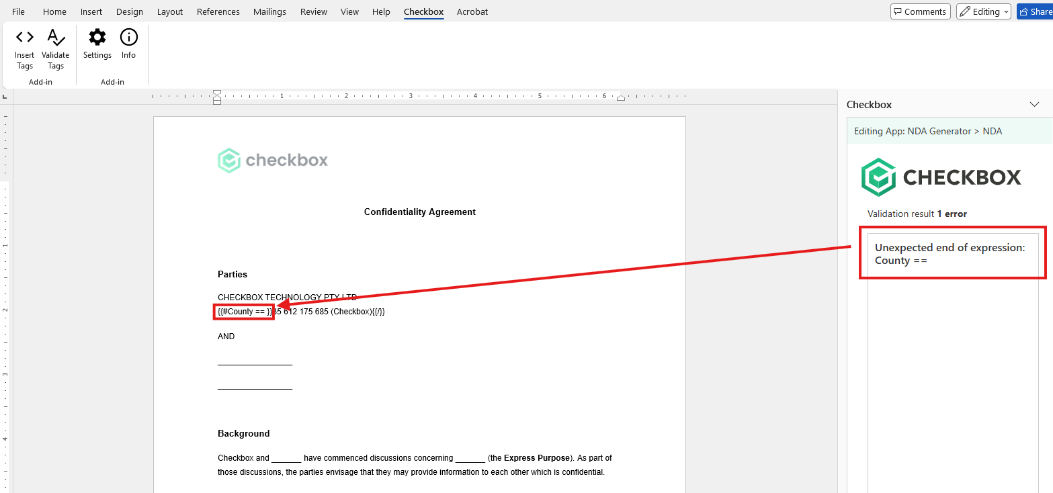Open the References tab
Viewport: 1053px width, 493px height.
pos(218,11)
